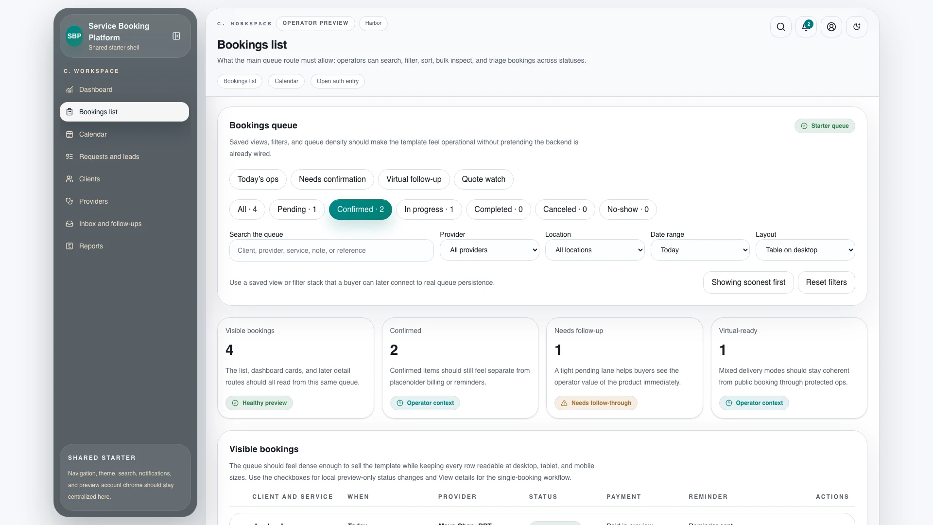Image resolution: width=933 pixels, height=525 pixels.
Task: Apply the Virtual follow-up saved view
Action: click(414, 179)
